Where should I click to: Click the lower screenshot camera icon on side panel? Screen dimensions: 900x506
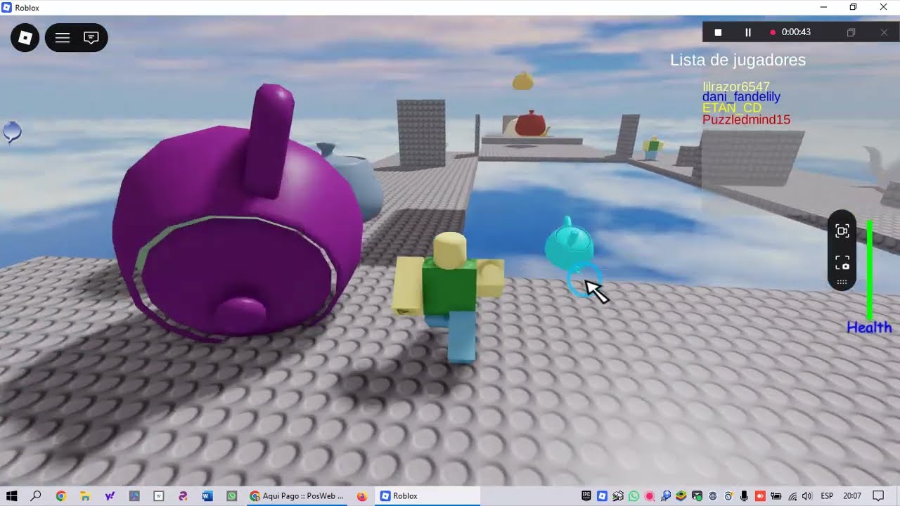click(842, 263)
